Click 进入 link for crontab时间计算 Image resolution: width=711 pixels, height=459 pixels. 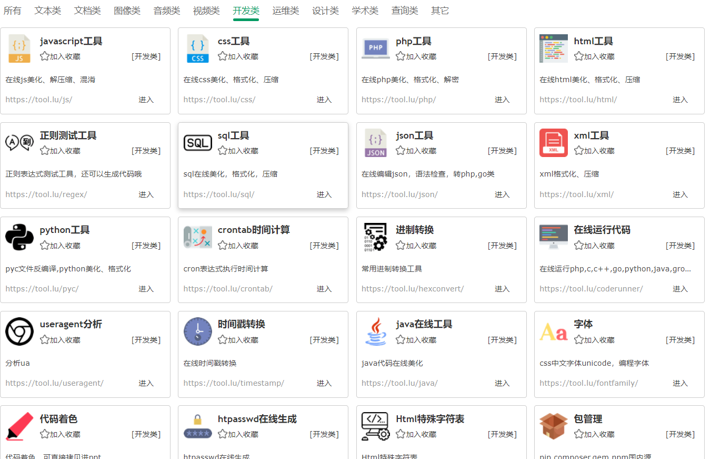[324, 289]
